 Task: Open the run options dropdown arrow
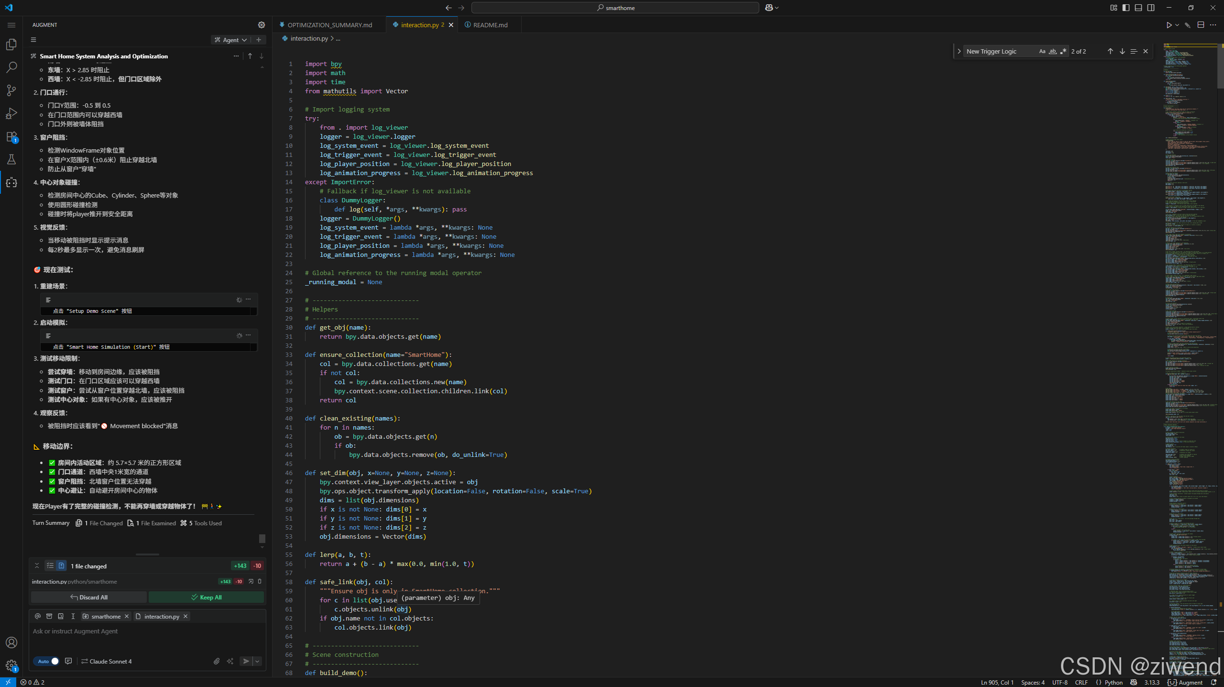tap(1177, 25)
